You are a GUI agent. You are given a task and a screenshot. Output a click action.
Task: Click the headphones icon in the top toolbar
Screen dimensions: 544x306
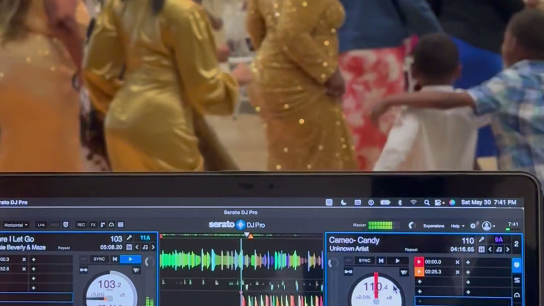click(x=111, y=225)
